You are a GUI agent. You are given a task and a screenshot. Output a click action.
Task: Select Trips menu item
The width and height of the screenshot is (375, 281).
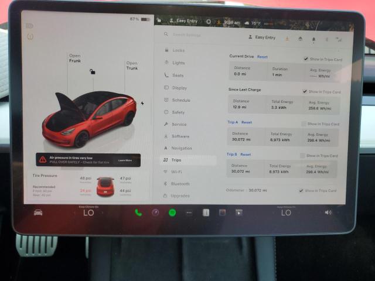point(188,160)
